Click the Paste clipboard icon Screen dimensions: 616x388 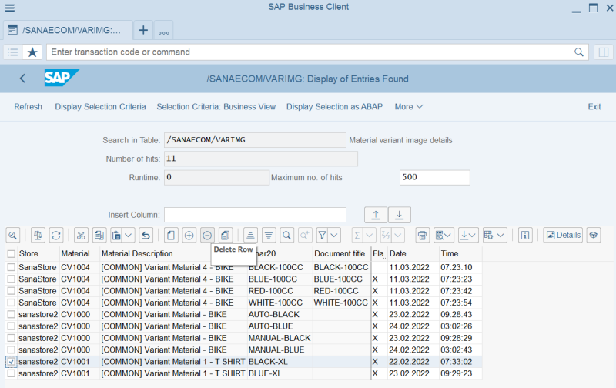(x=117, y=236)
